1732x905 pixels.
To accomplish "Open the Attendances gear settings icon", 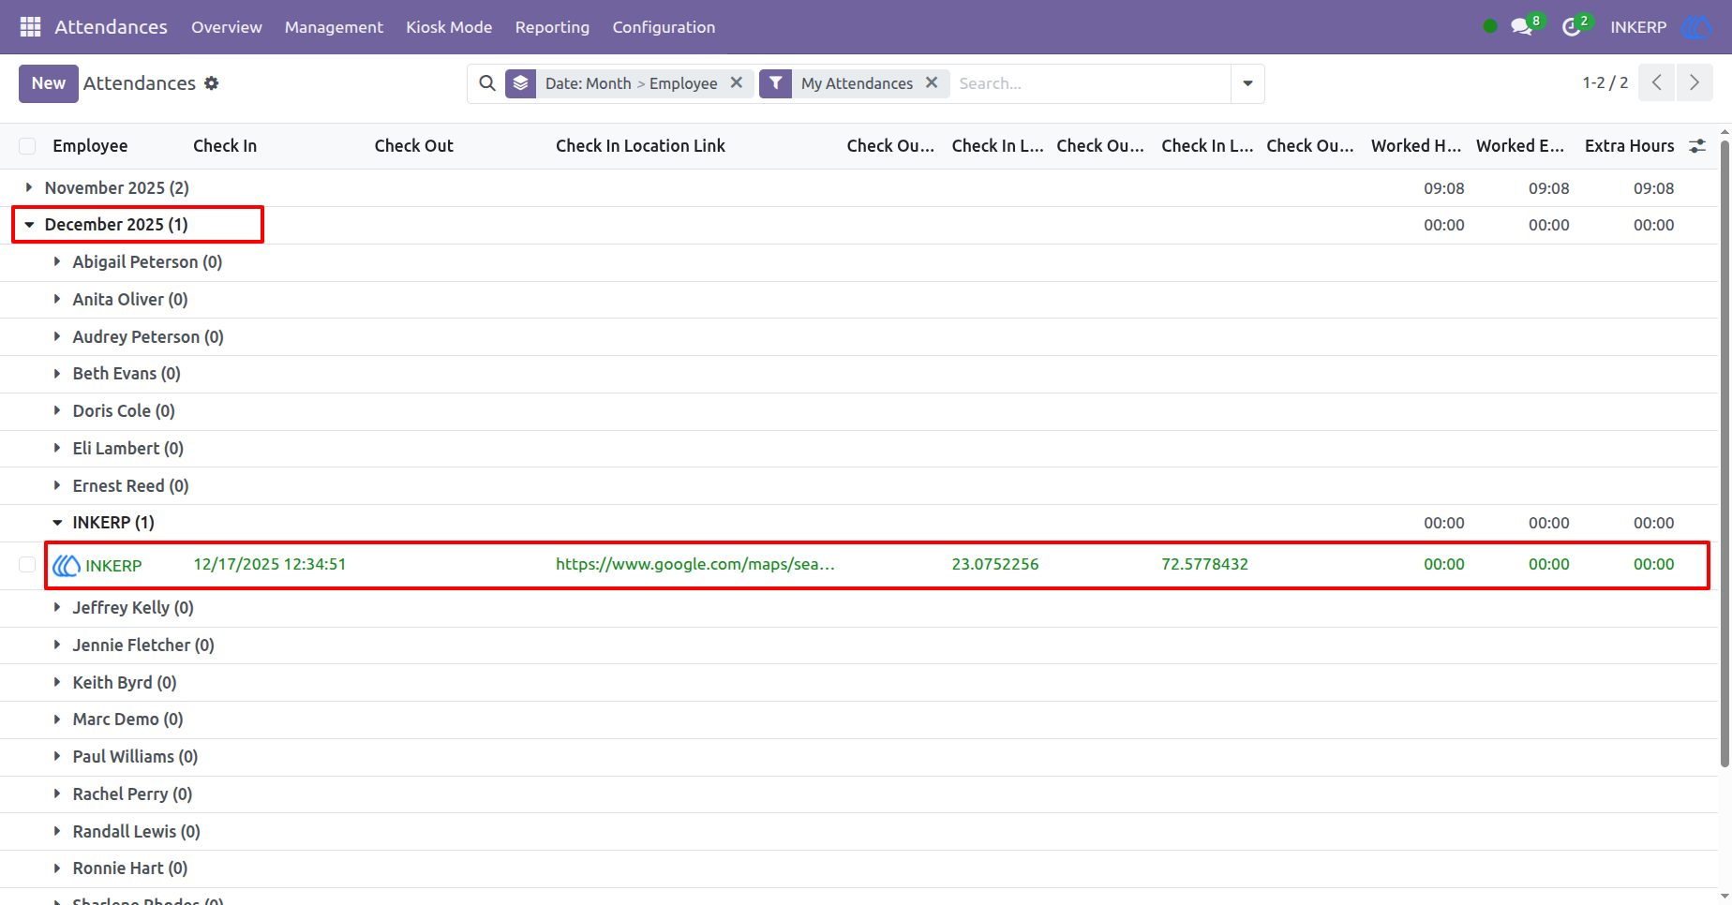I will (x=212, y=83).
